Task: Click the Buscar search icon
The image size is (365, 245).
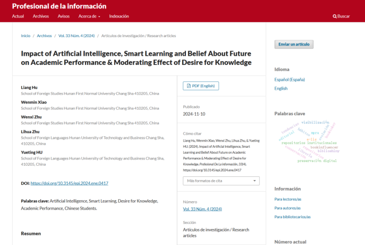Action: coord(341,16)
